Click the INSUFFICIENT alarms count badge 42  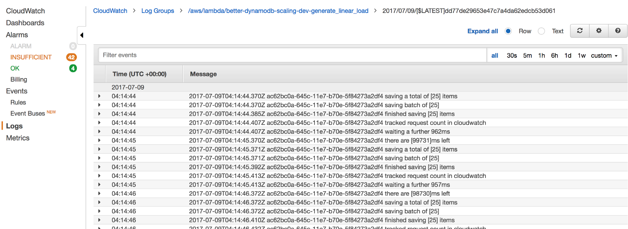(x=71, y=57)
